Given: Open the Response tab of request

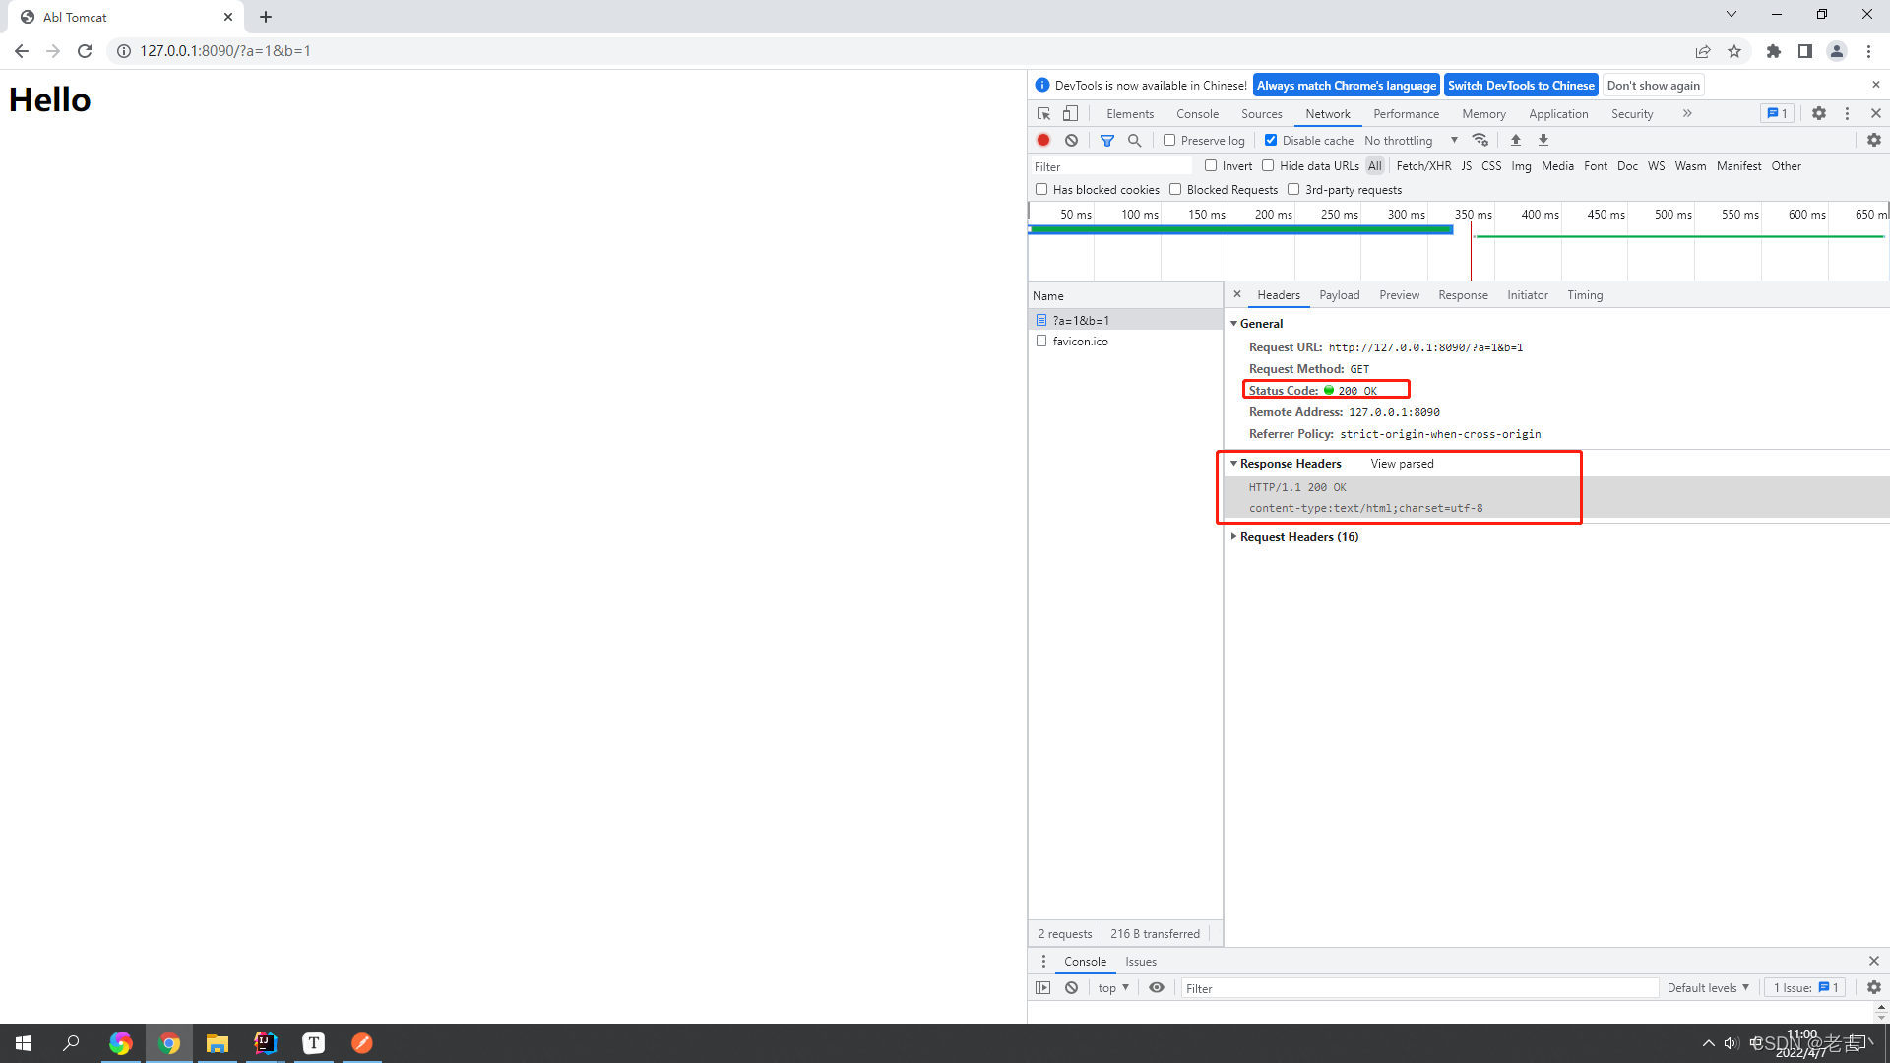Looking at the screenshot, I should [1463, 294].
